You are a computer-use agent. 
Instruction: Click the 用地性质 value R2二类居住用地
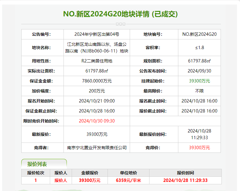point(97,61)
